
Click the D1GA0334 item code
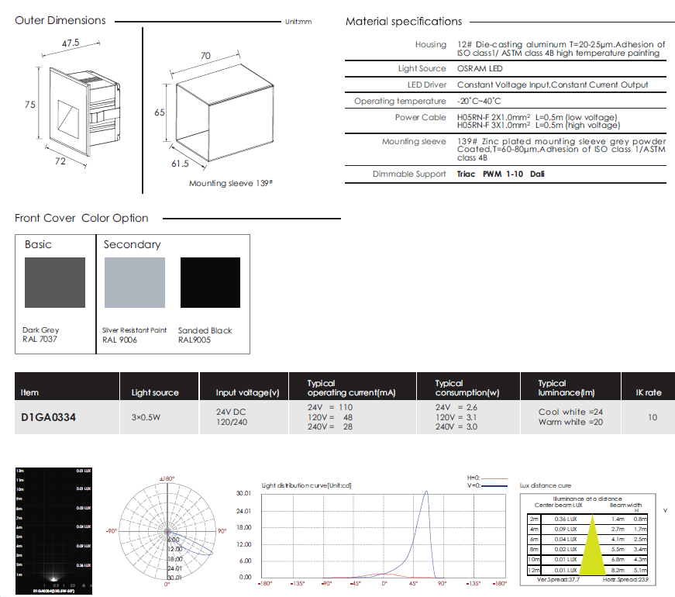[x=48, y=417]
